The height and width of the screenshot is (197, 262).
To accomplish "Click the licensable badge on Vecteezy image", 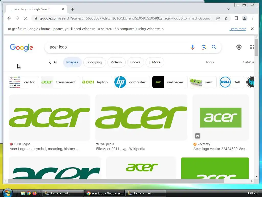I will [197, 136].
